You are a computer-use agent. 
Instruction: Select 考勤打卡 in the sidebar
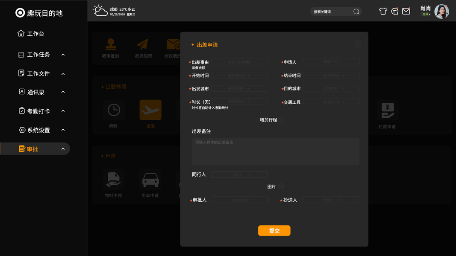coord(34,111)
